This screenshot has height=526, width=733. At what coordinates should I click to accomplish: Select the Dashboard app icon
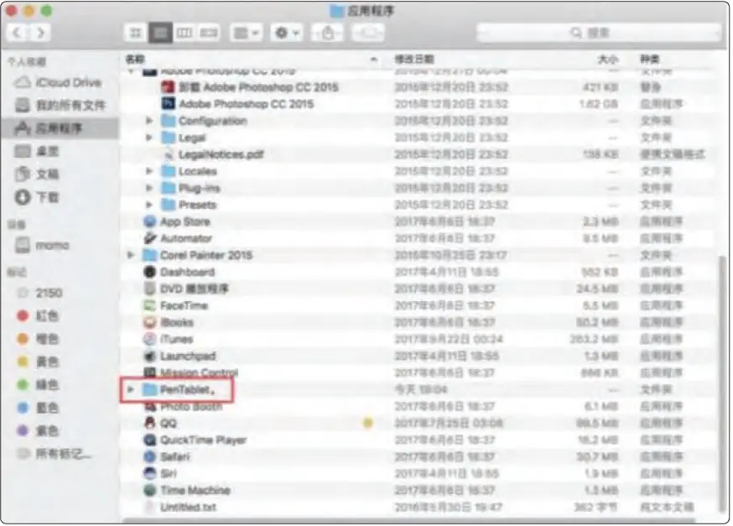pos(149,272)
